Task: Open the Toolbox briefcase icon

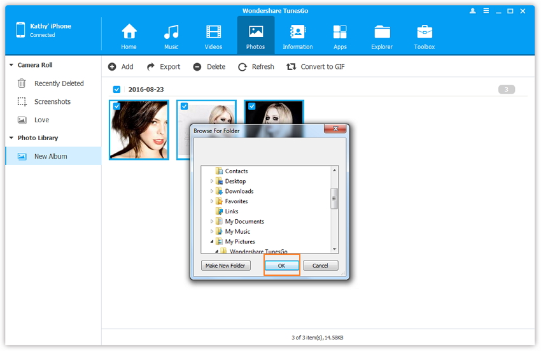Action: click(x=425, y=32)
